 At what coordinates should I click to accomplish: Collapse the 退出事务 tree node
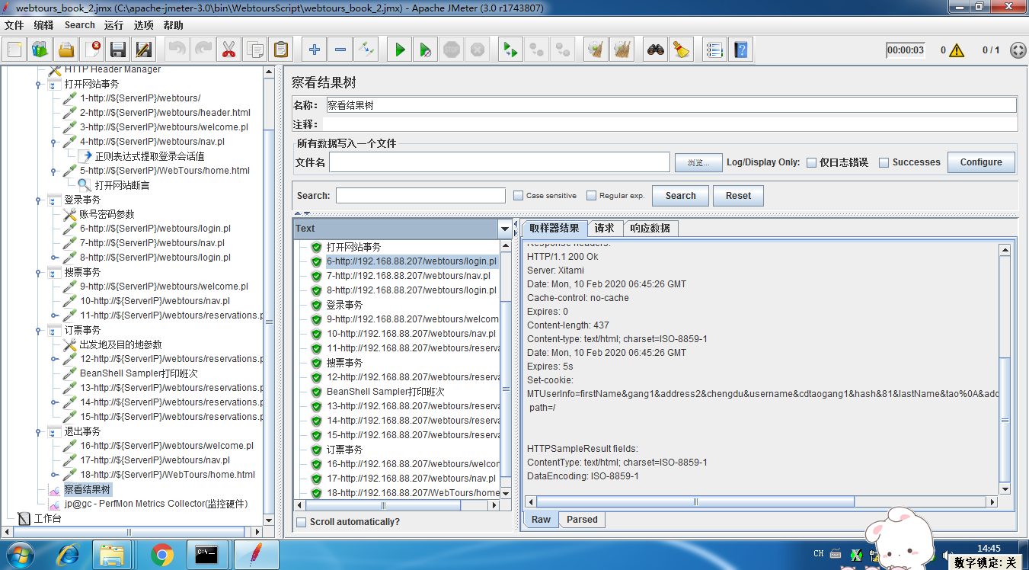pyautogui.click(x=38, y=431)
